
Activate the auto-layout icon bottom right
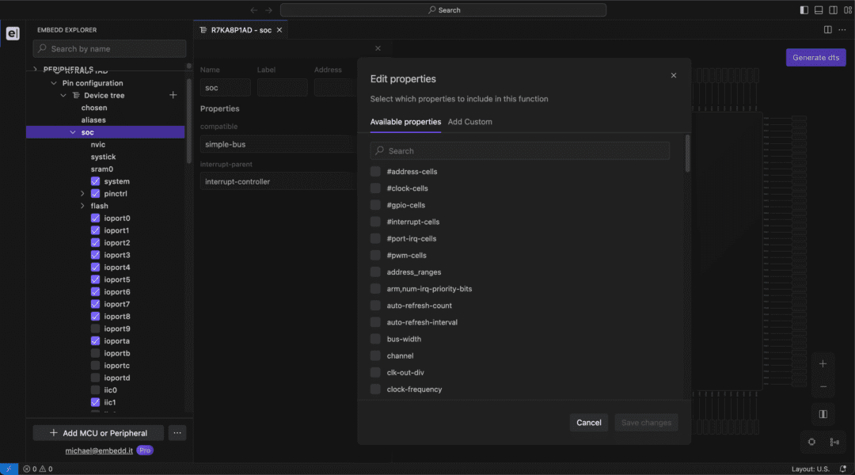(834, 442)
